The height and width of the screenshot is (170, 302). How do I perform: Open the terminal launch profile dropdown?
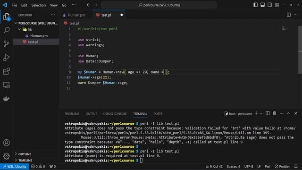tap(261, 113)
